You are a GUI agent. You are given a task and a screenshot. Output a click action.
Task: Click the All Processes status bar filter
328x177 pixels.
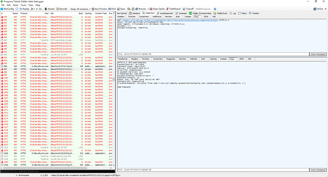click(x=22, y=175)
